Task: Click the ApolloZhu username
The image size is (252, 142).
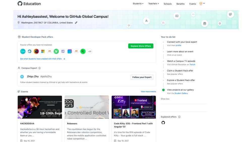Action: click(x=46, y=76)
